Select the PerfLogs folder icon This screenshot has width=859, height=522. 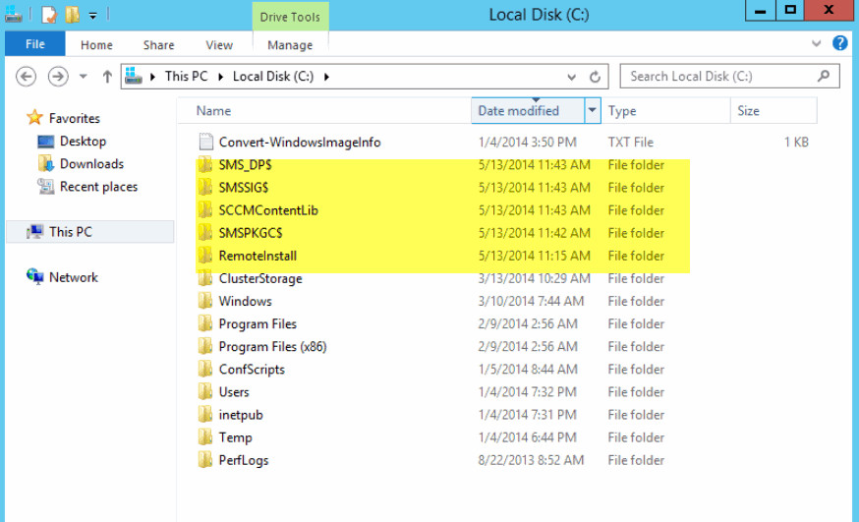tap(205, 460)
